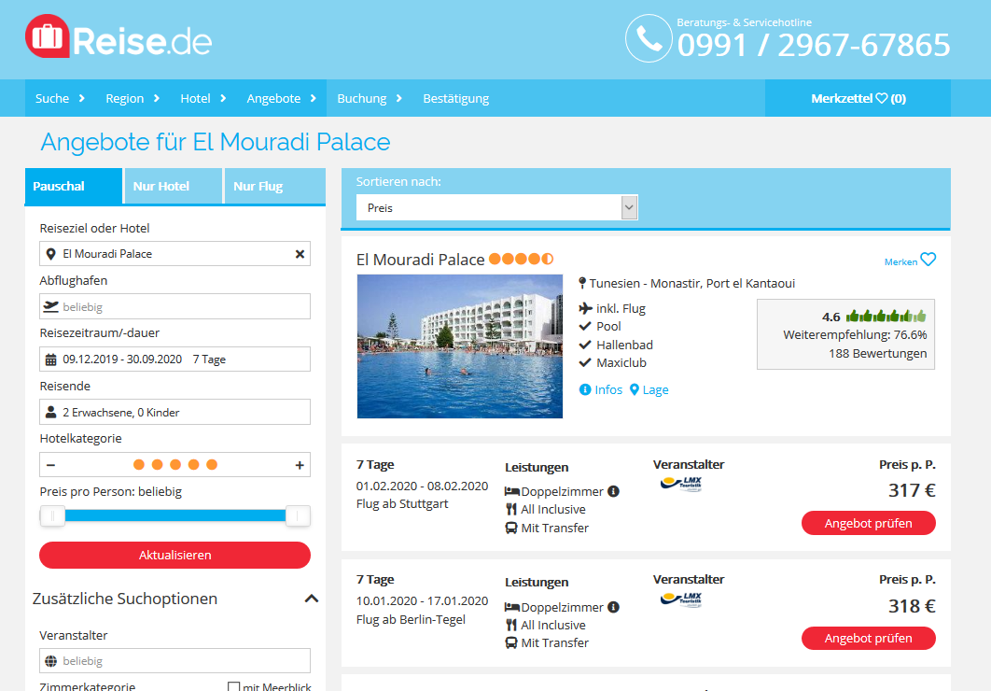This screenshot has height=691, width=991.
Task: Click the Flug ab Berlin-Tegel text
Action: tap(411, 619)
